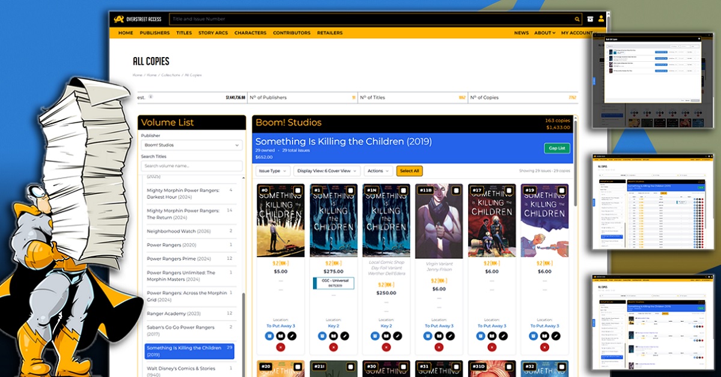Open the Display View: 6 Cover View dropdown
The height and width of the screenshot is (377, 721).
327,171
